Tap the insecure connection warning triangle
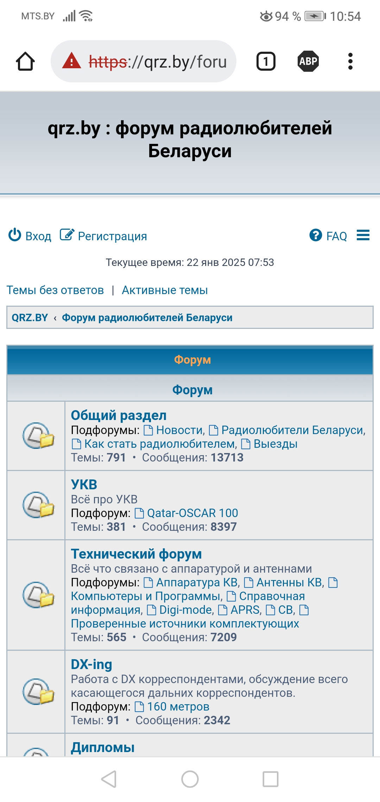Screen dimensions: 380x802 [72, 61]
